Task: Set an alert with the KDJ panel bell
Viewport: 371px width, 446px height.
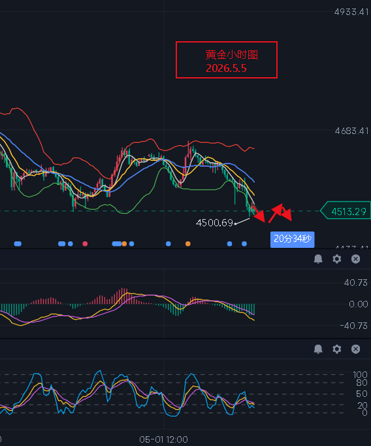Action: coord(318,349)
